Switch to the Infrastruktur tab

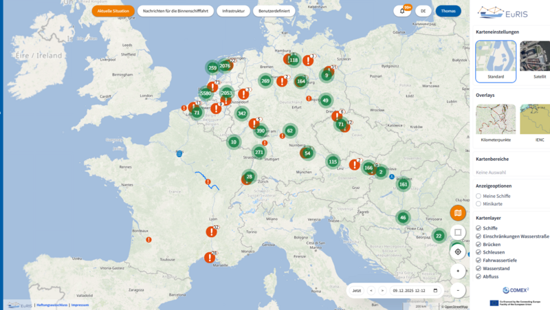[x=233, y=11]
